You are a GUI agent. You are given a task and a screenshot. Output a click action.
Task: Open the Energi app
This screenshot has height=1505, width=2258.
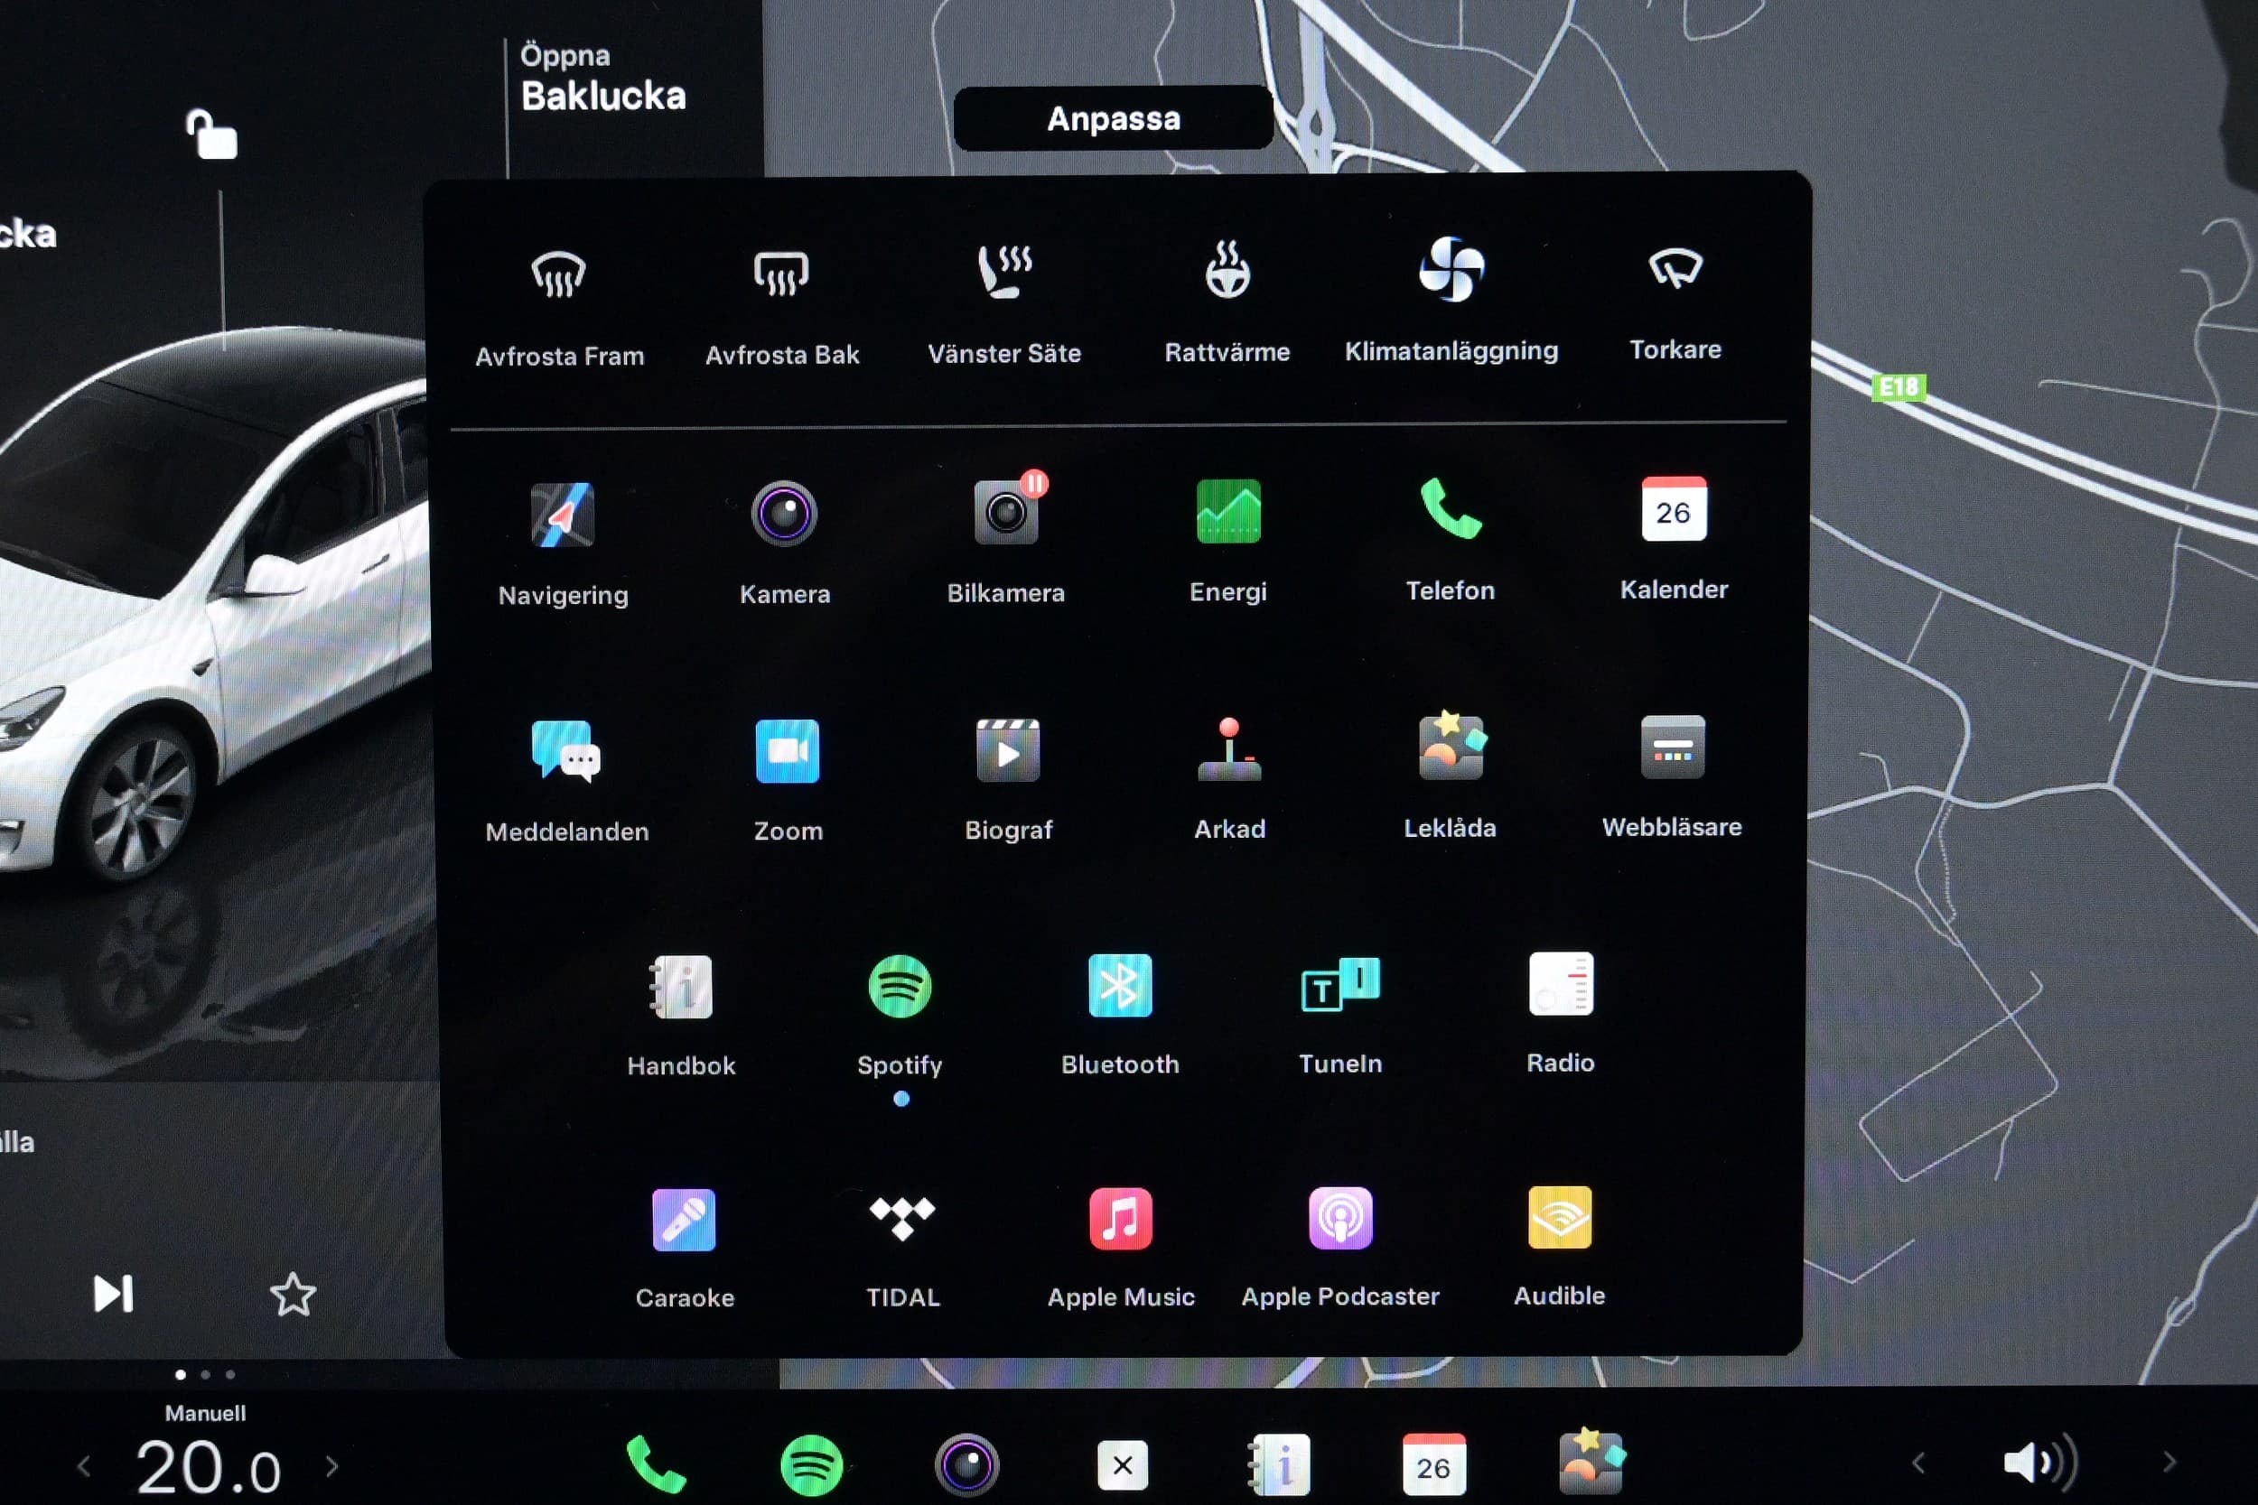(1227, 511)
